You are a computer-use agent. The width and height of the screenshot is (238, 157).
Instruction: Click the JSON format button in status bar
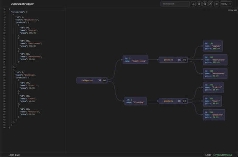(207, 155)
